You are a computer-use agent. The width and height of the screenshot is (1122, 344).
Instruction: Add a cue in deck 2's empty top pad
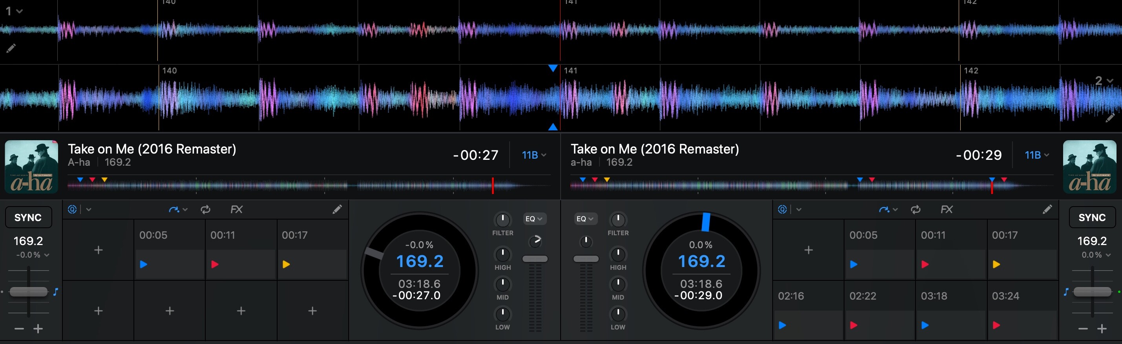pos(808,250)
